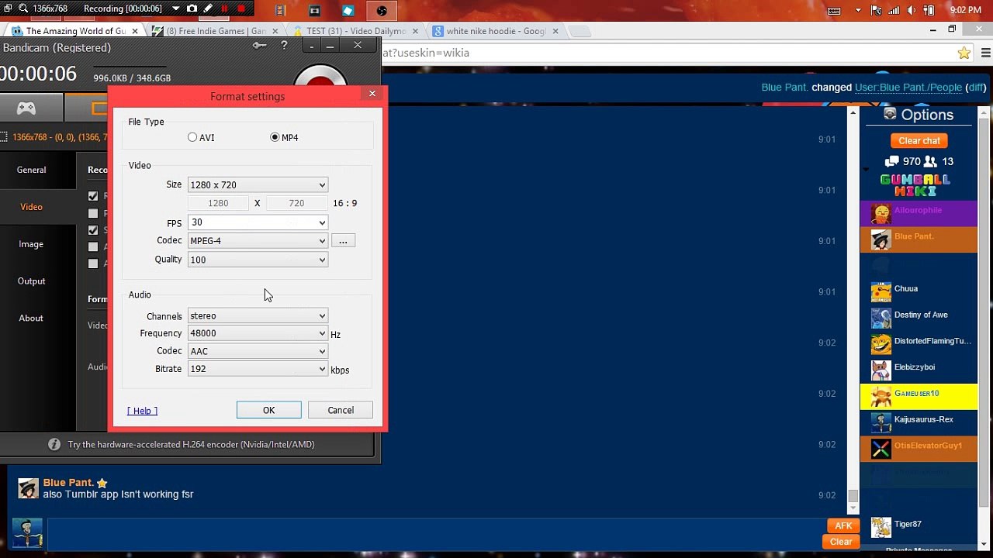
Task: Open User:Blue Pant./People link
Action: (908, 88)
